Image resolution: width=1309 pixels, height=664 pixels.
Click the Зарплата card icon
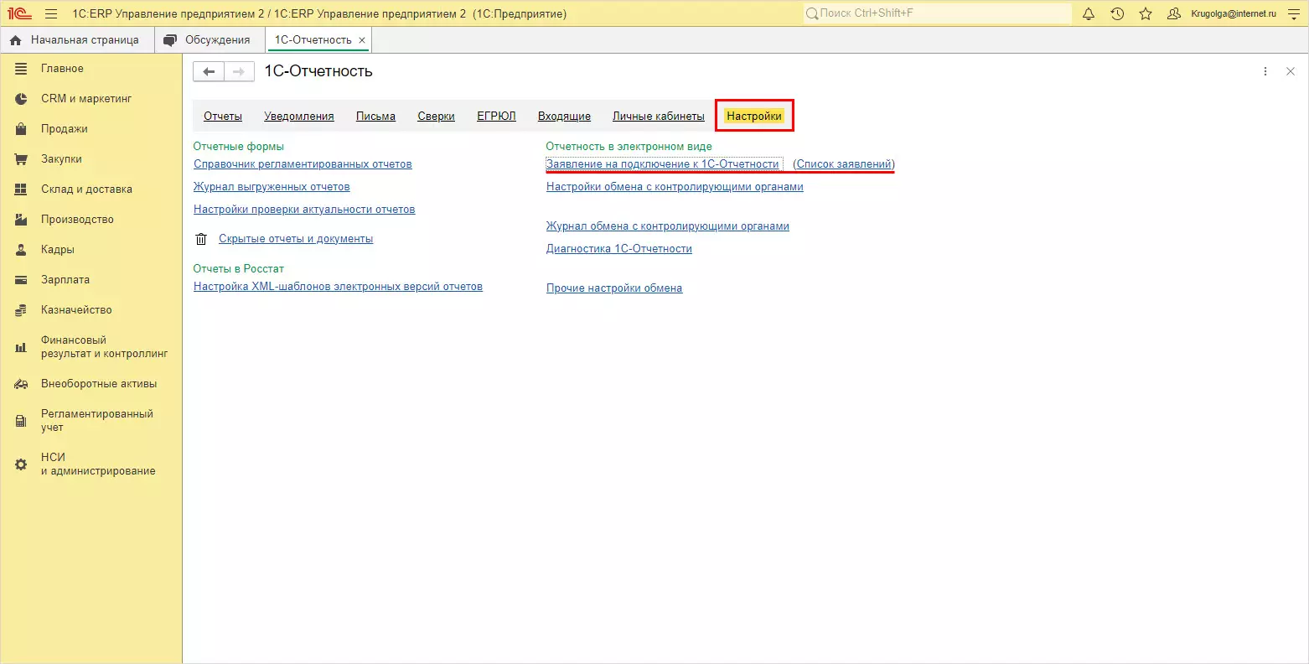coord(21,280)
